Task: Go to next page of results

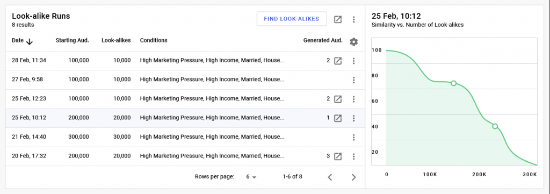Action: click(x=353, y=177)
